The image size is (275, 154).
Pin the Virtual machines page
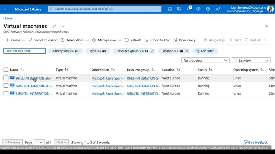(x=55, y=26)
